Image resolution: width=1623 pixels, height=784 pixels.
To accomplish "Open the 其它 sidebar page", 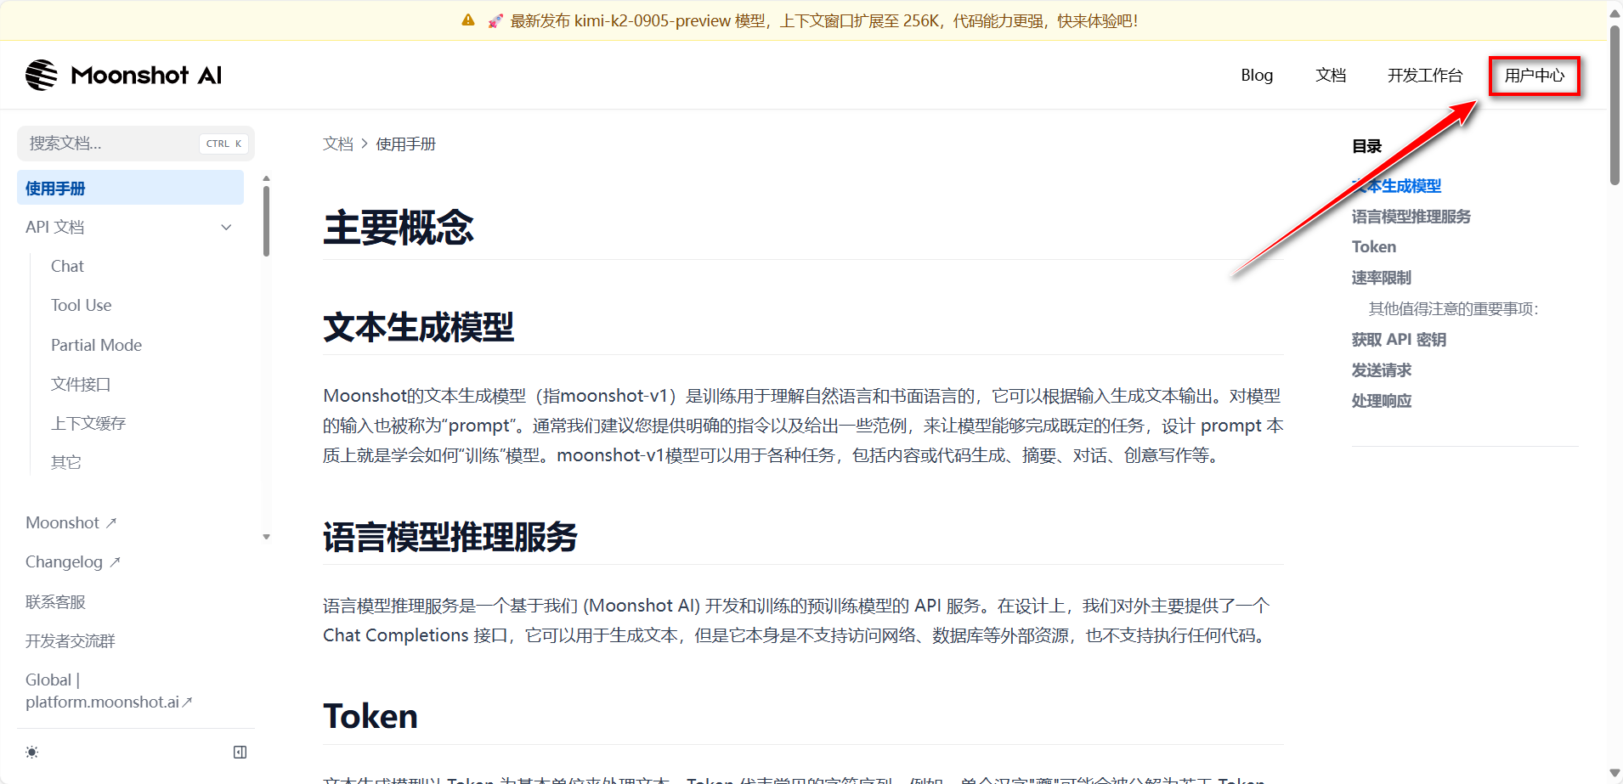I will 66,462.
